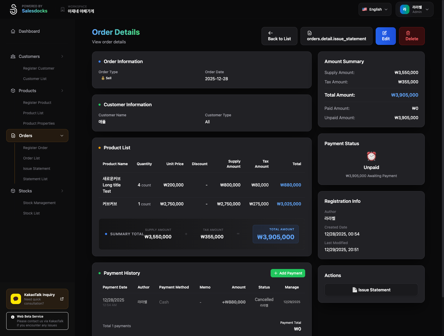
Task: Click the Salesdocks logo icon
Action: pos(13,9)
